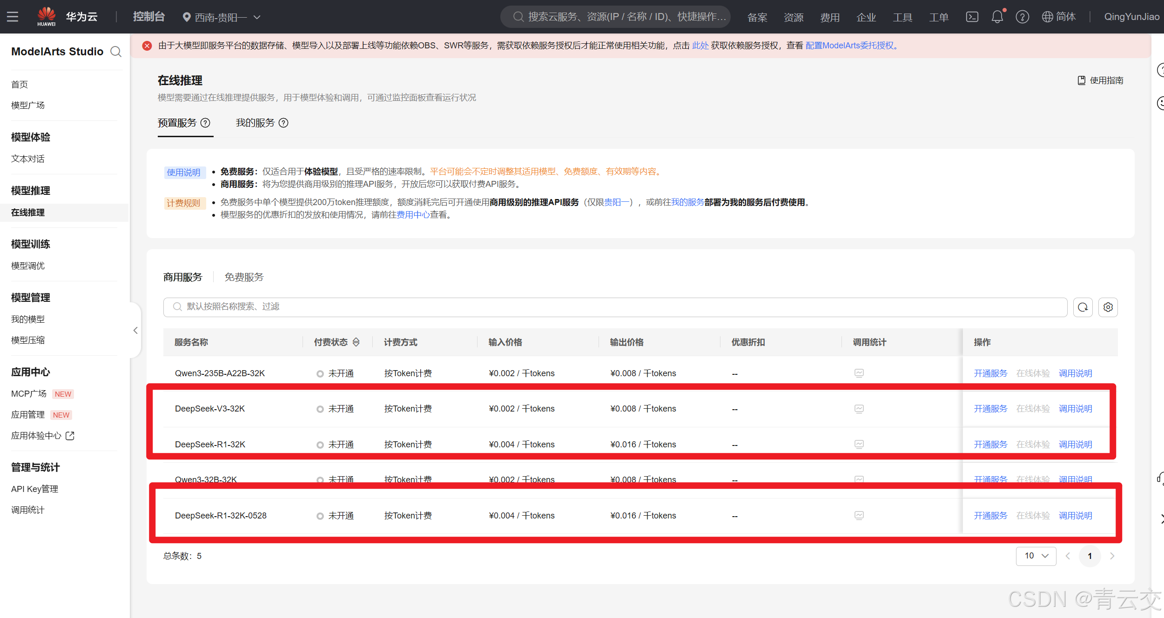The width and height of the screenshot is (1164, 618).
Task: Open call statistics for DeepSeek-R1-32K
Action: (x=859, y=444)
